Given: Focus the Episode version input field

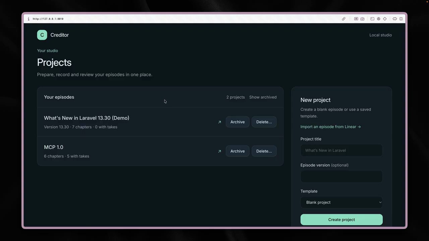Looking at the screenshot, I should coord(342,176).
